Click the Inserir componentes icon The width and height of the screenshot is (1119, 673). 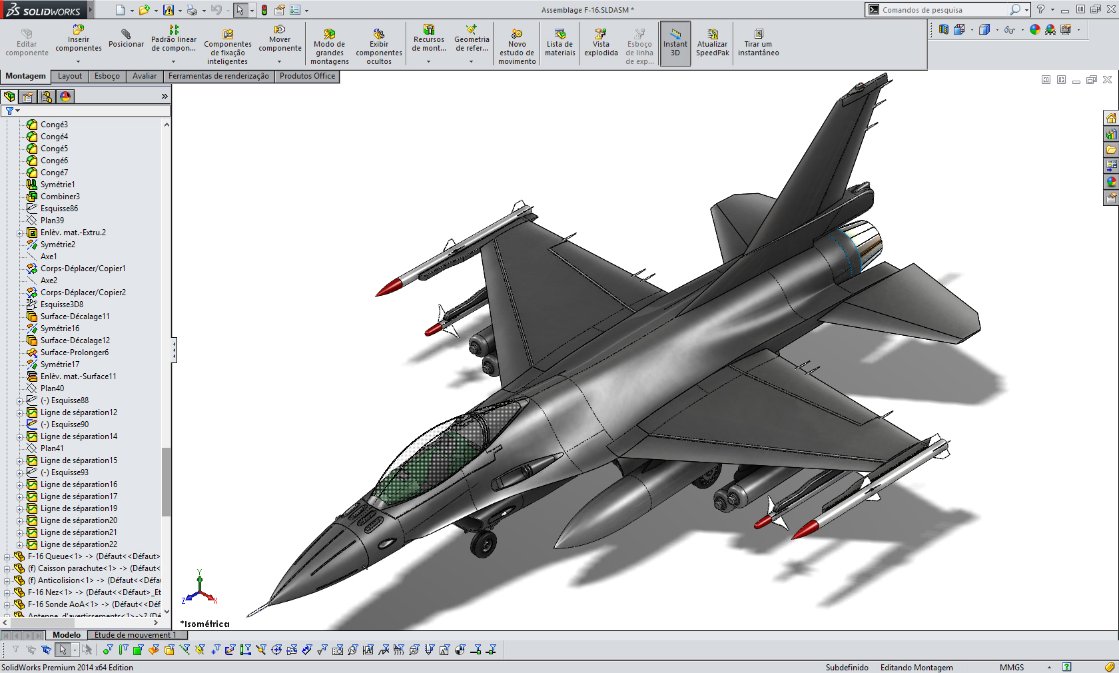coord(78,30)
